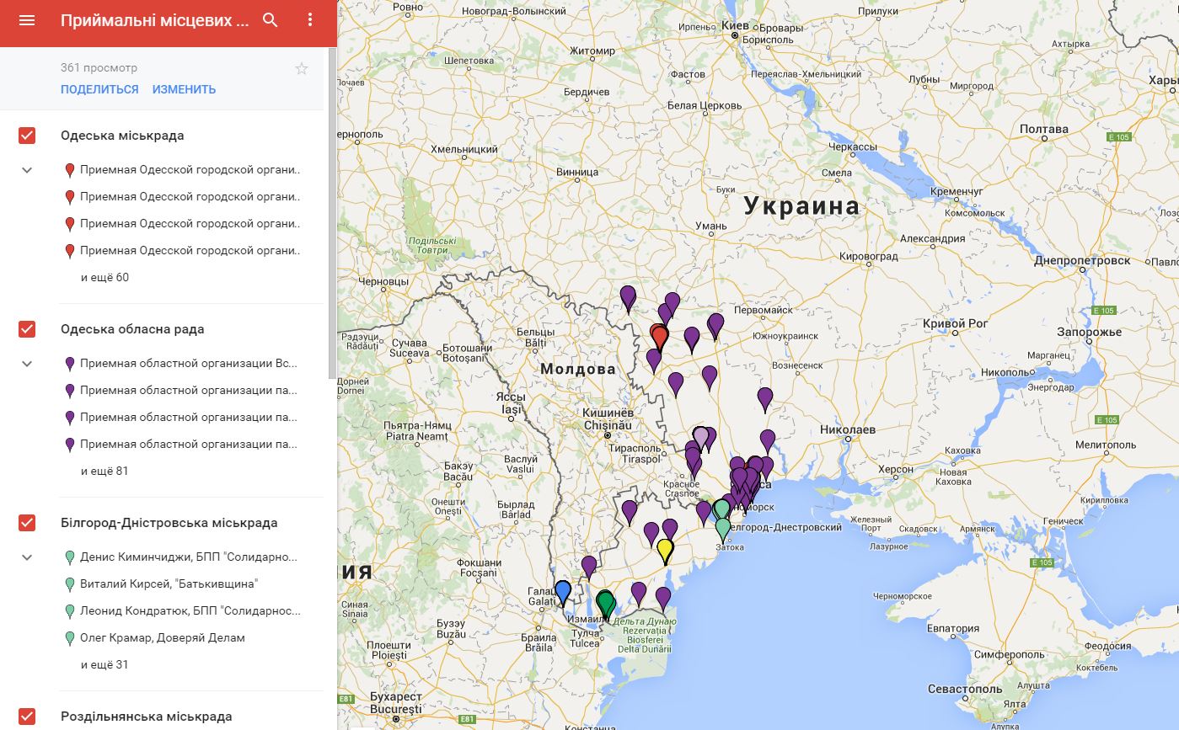Uncheck the Роздільнянська міськрада layer
Screen dimensions: 1179x730
[x=27, y=717]
